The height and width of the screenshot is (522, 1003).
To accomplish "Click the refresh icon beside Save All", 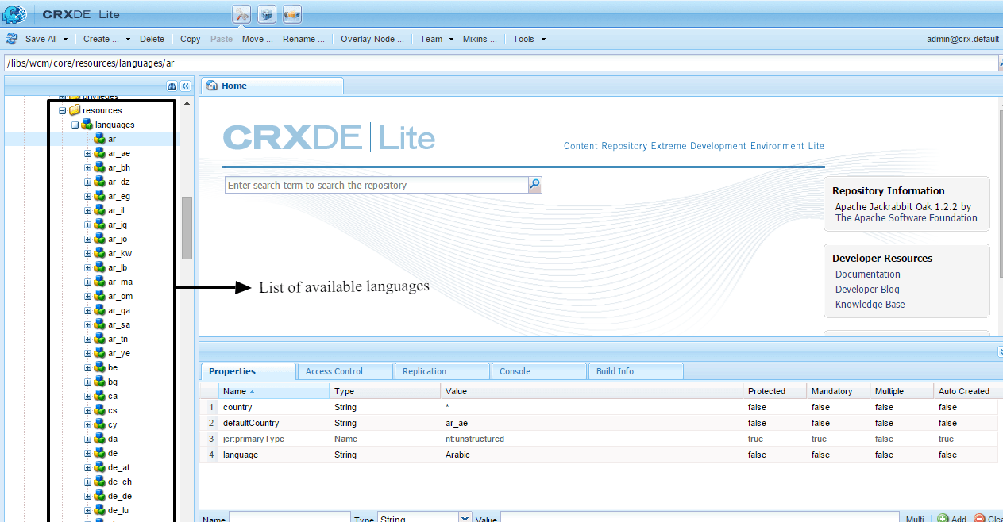I will pos(12,39).
